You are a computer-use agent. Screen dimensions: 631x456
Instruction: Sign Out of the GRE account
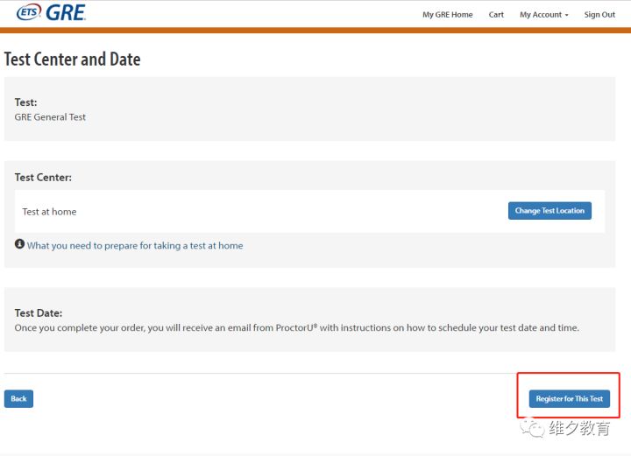point(599,15)
